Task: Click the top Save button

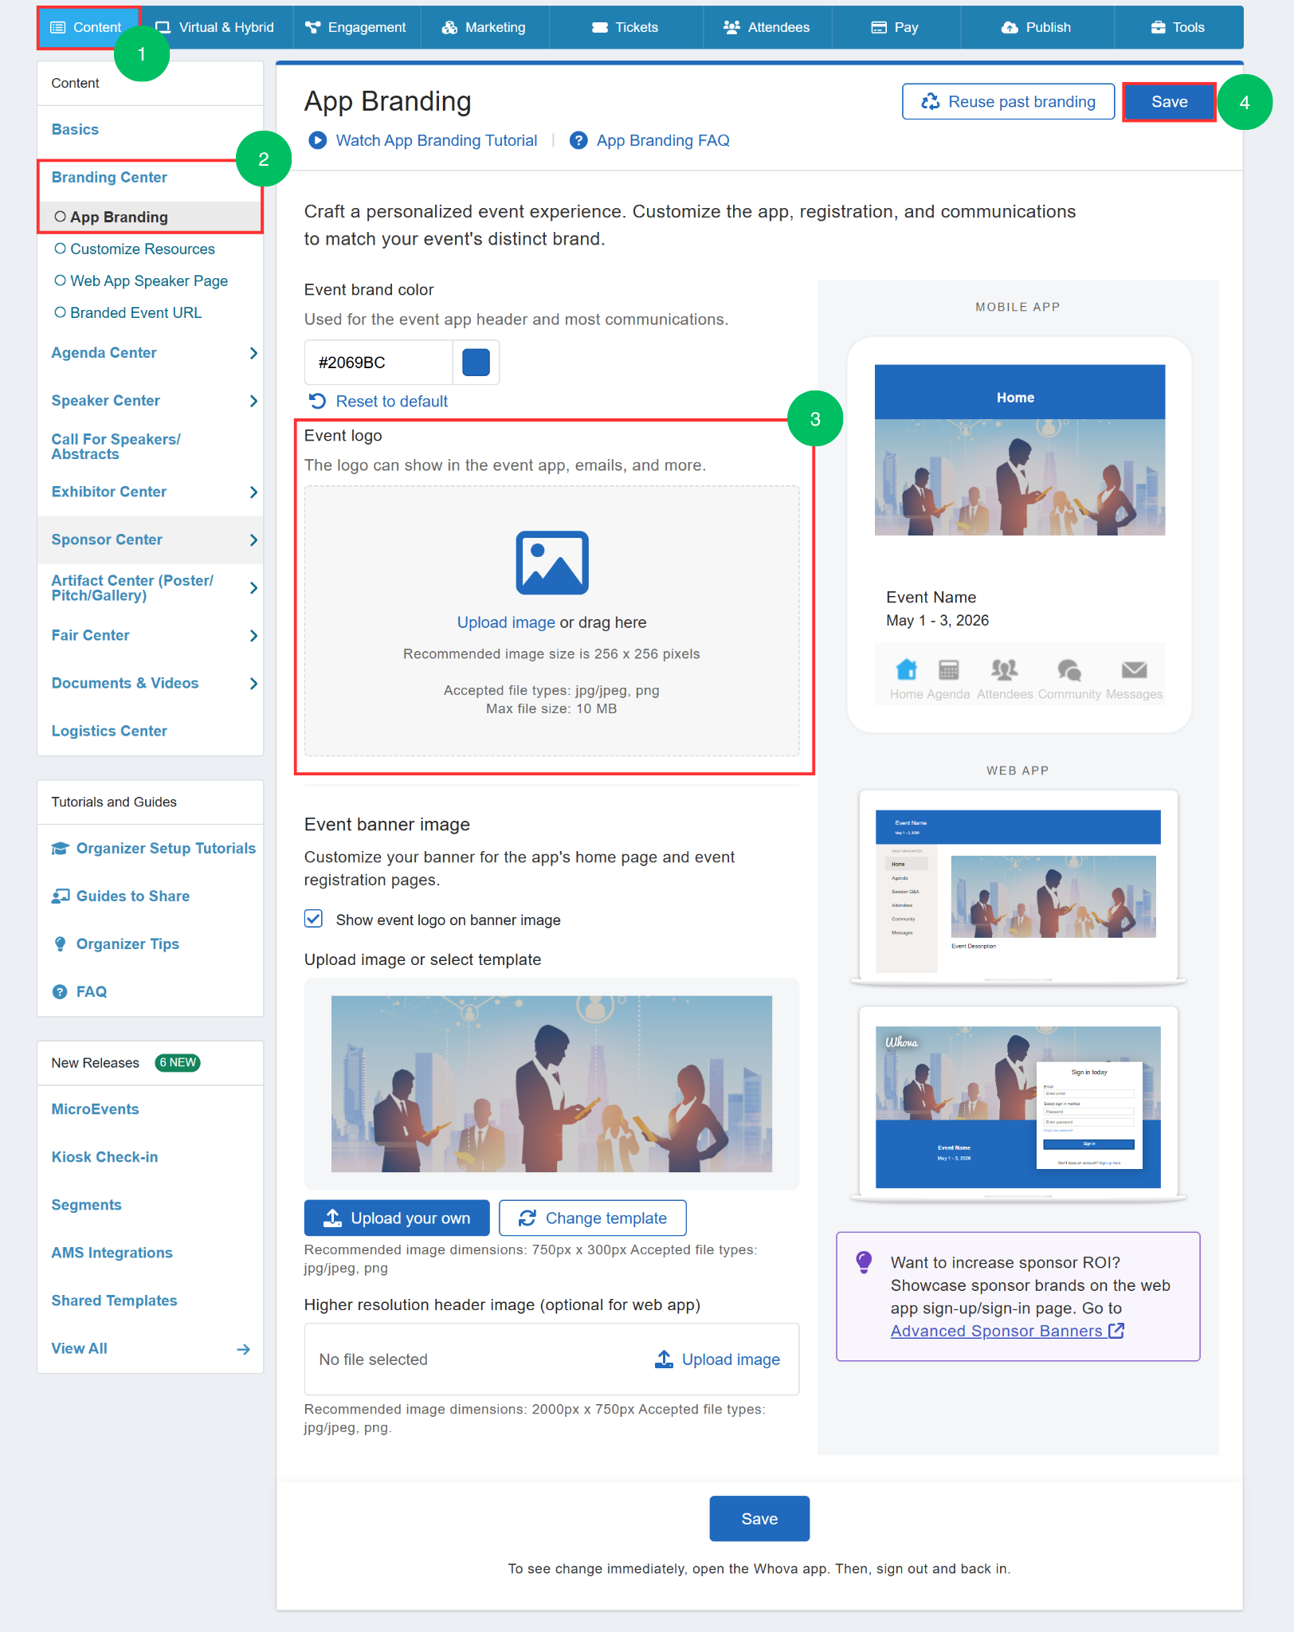Action: click(x=1169, y=102)
